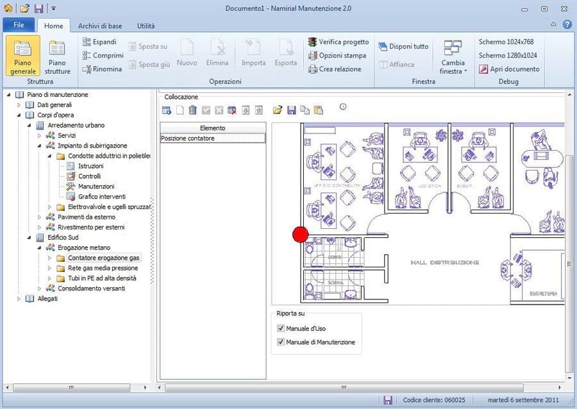This screenshot has height=409, width=577.
Task: Click the Disponi tutto button
Action: coord(403,47)
